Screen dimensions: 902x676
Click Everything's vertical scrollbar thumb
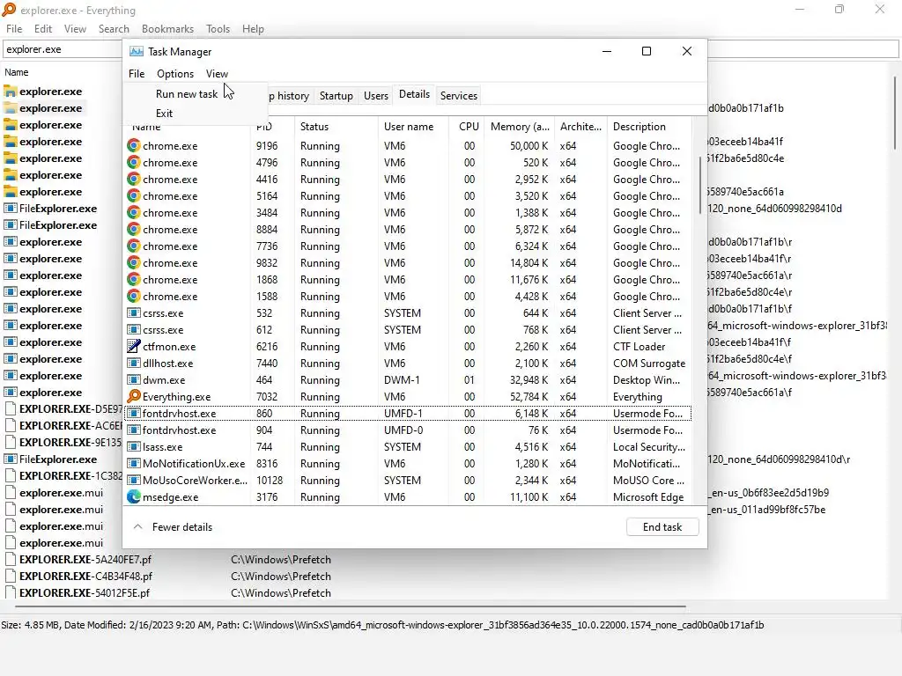(x=895, y=112)
